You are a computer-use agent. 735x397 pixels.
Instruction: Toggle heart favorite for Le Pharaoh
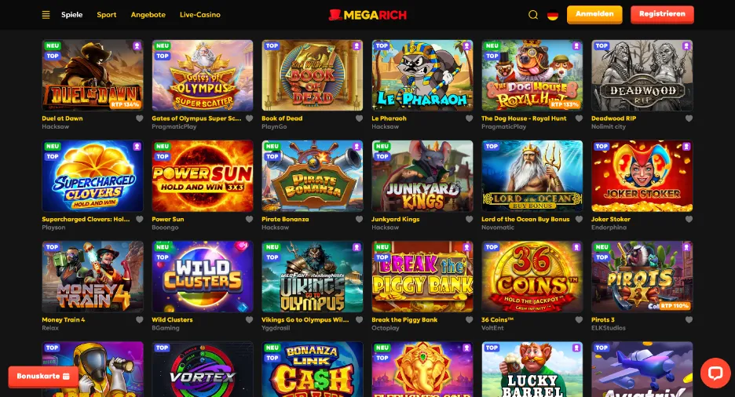470,118
